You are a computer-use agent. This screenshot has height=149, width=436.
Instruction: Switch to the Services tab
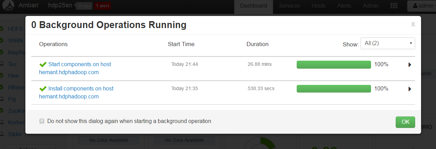pyautogui.click(x=289, y=6)
